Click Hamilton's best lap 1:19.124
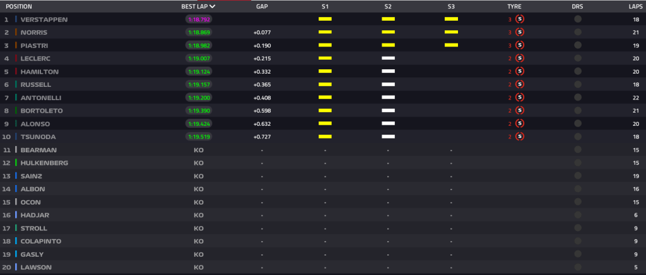This screenshot has height=275, width=646. pyautogui.click(x=199, y=72)
